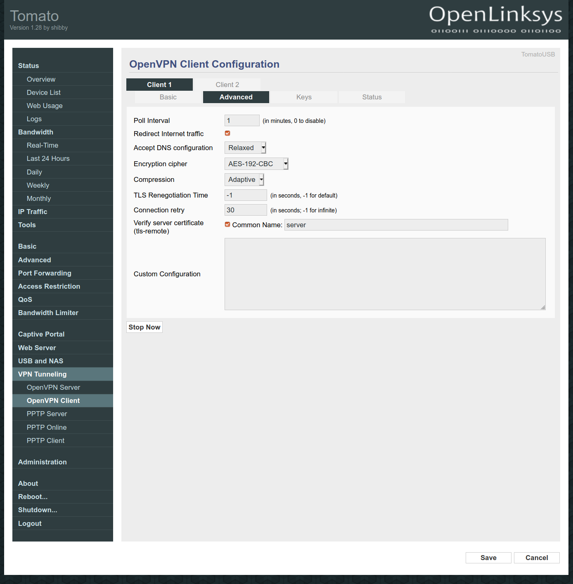Open the OpenVPN Server page
573x584 pixels.
pos(53,387)
